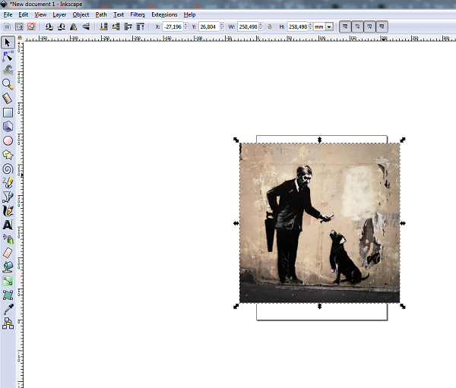The image size is (456, 388).
Task: Increase the X position value
Action: pos(186,25)
